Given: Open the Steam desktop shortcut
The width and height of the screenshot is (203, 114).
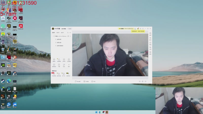Looking at the screenshot, I should (3, 82).
